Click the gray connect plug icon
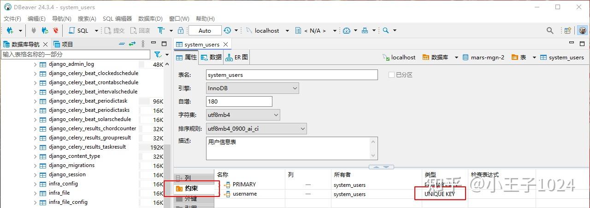590x208 pixels. pyautogui.click(x=34, y=30)
